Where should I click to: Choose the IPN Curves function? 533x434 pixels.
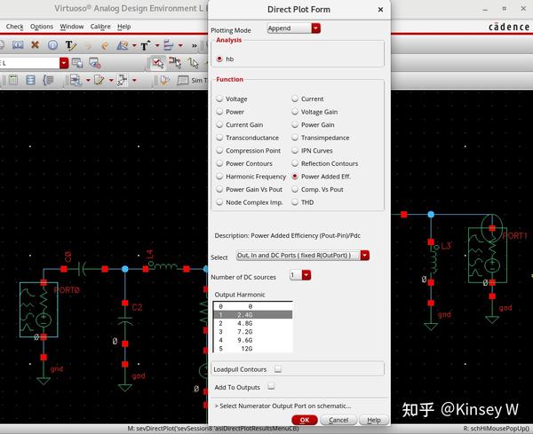pos(295,151)
